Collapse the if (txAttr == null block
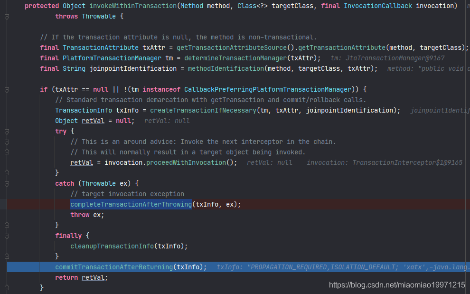This screenshot has height=294, width=470. pyautogui.click(x=7, y=89)
